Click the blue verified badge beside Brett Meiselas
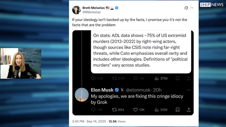 pos(117,8)
